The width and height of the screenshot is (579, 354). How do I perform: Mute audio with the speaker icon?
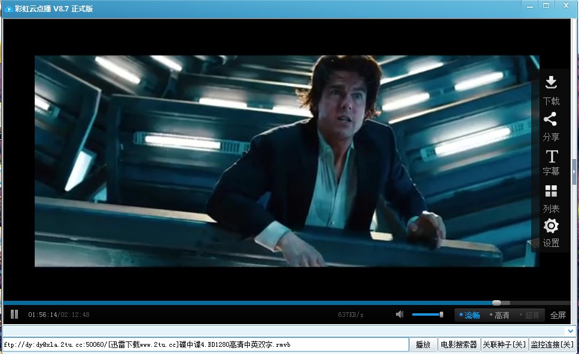400,315
